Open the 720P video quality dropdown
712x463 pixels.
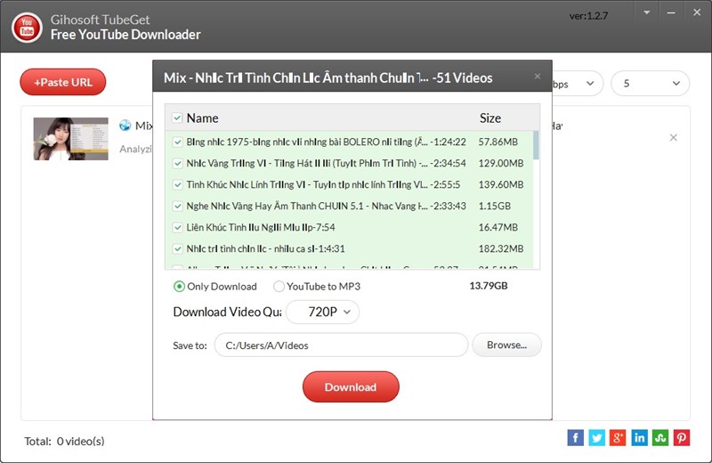pos(323,312)
